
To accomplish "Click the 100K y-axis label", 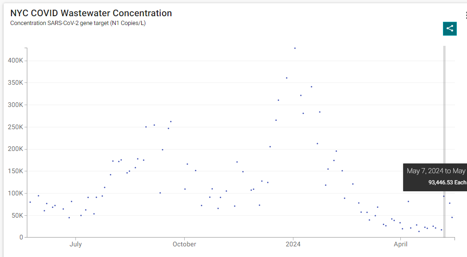I will 16,193.
